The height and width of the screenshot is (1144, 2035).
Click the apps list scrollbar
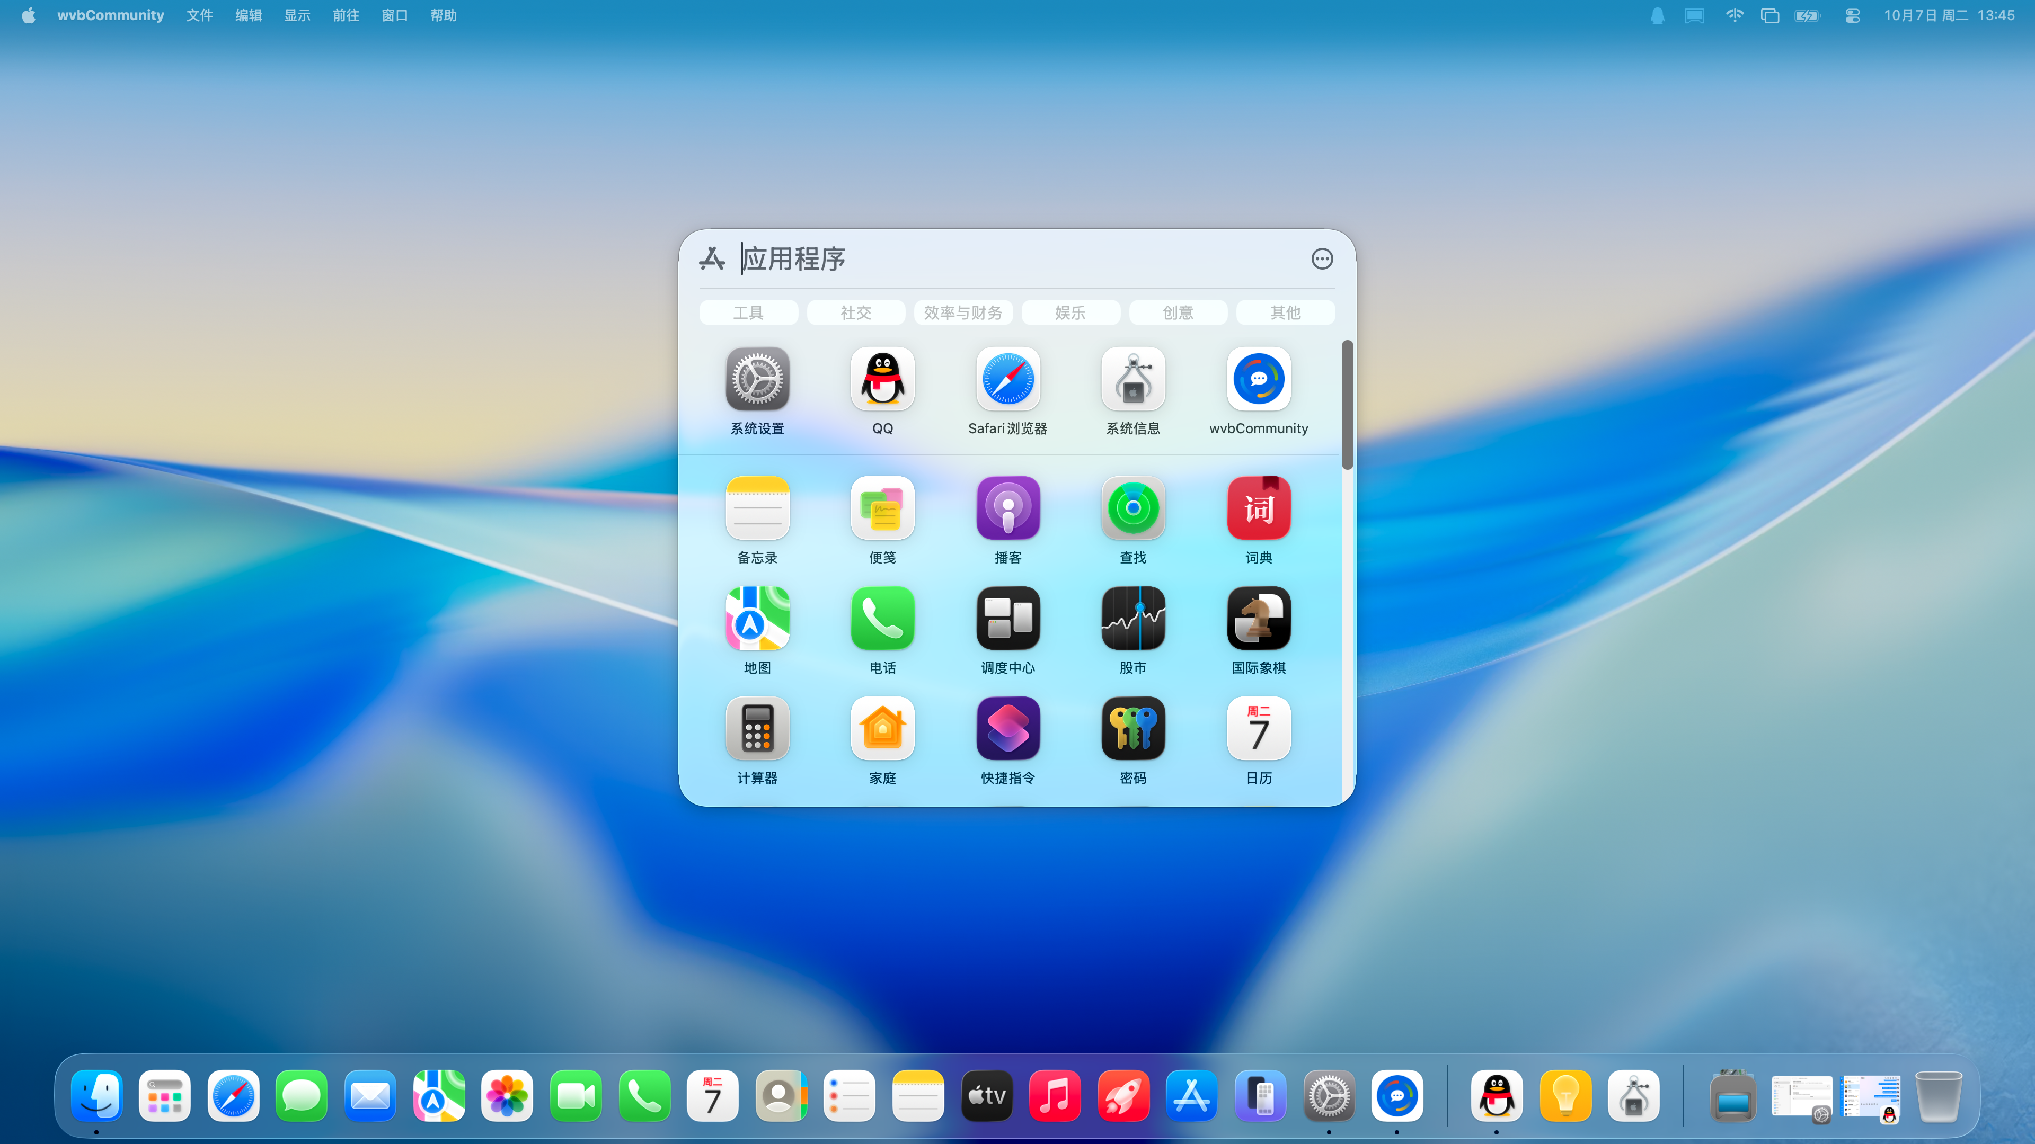click(1347, 406)
